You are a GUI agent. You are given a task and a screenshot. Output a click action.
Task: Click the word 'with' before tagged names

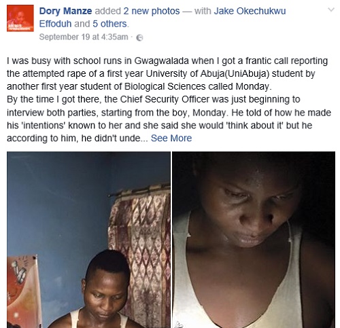click(x=203, y=11)
